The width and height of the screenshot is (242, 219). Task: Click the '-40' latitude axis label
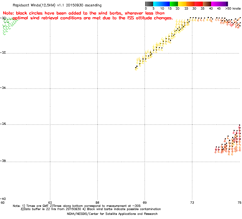click(x=3, y=199)
